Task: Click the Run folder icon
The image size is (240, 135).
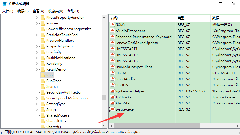Action: (43, 75)
